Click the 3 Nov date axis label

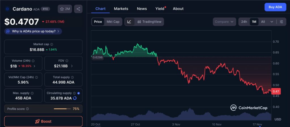[176, 124]
